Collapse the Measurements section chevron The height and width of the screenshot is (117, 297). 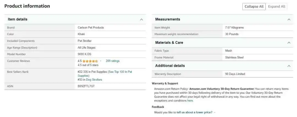coord(289,19)
